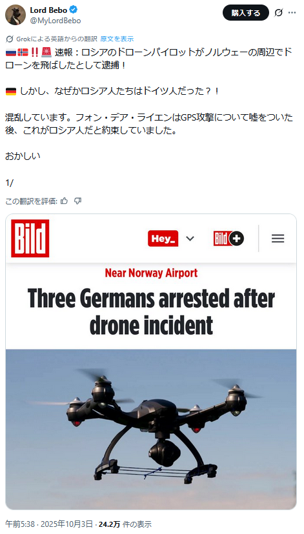Image resolution: width=304 pixels, height=534 pixels.
Task: Rate translation with thumbs up
Action: [x=64, y=201]
